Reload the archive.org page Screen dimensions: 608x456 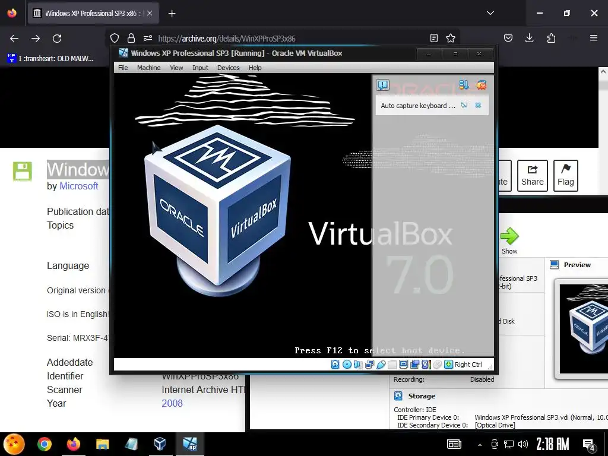[57, 39]
